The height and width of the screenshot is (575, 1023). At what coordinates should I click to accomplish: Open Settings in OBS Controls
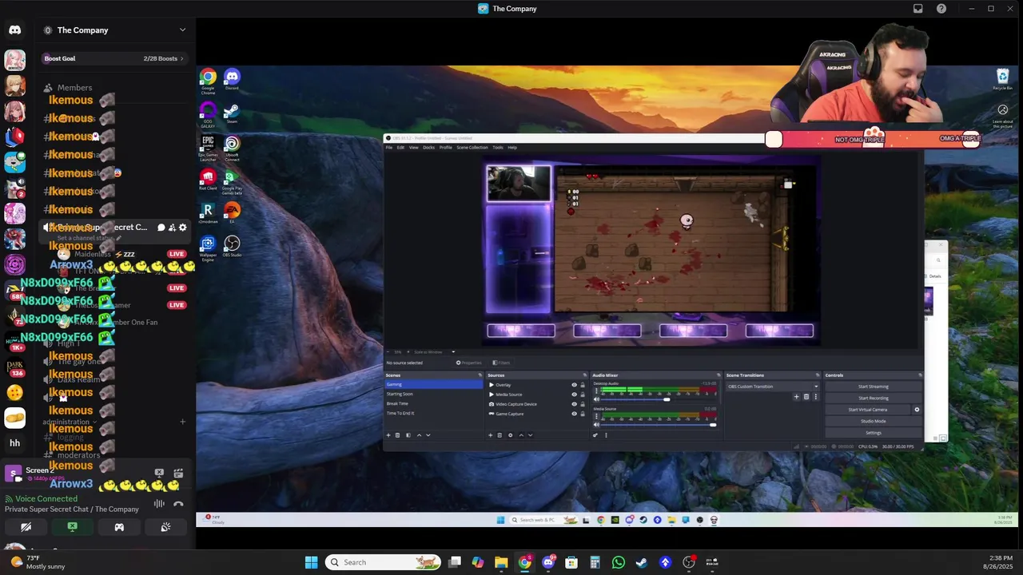(873, 433)
